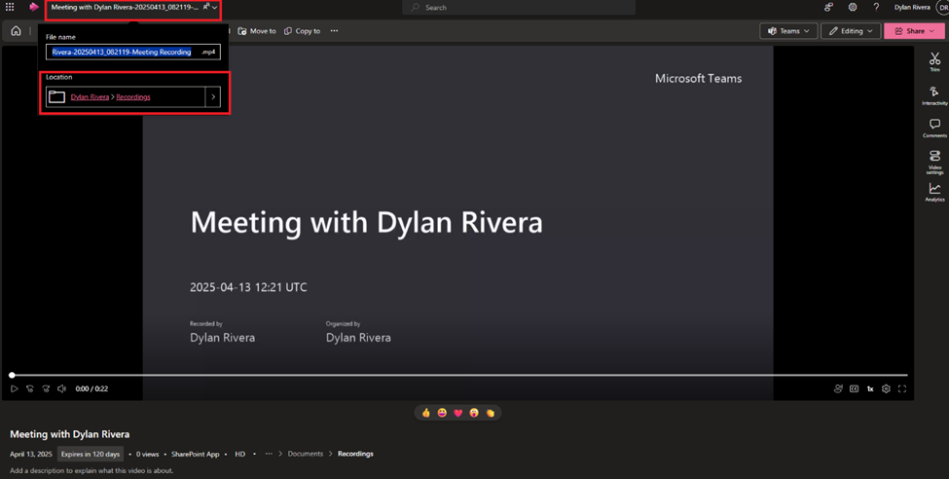Expand the Location folder chevron

click(213, 96)
